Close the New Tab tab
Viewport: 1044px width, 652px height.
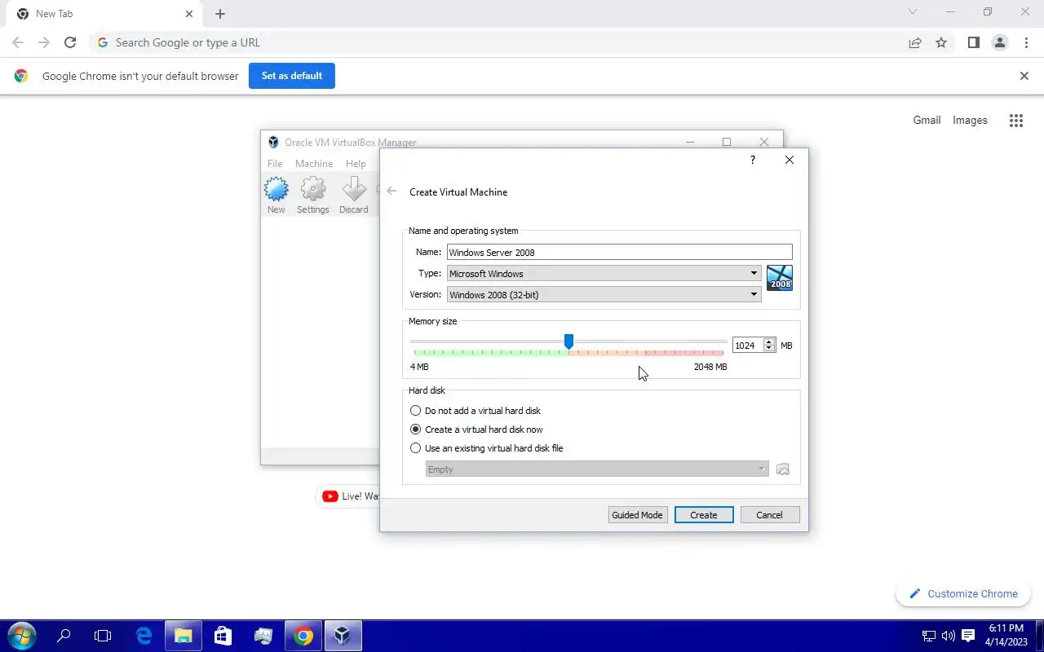coord(189,14)
